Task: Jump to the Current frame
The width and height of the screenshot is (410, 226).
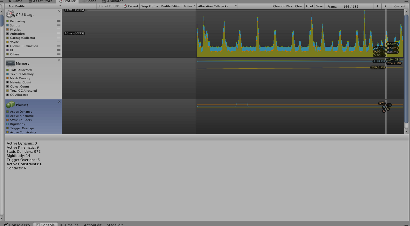Action: [x=400, y=6]
